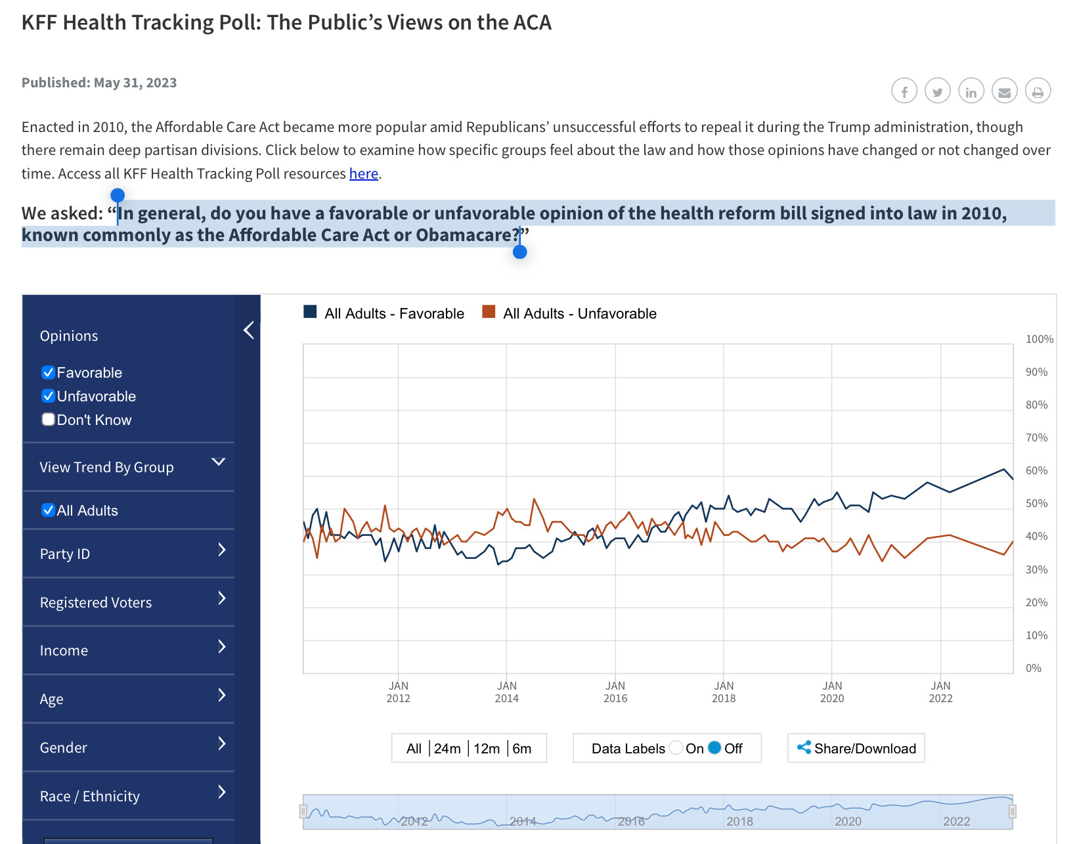
Task: Uncheck the Unfavorable opinion checkbox
Action: (x=48, y=396)
